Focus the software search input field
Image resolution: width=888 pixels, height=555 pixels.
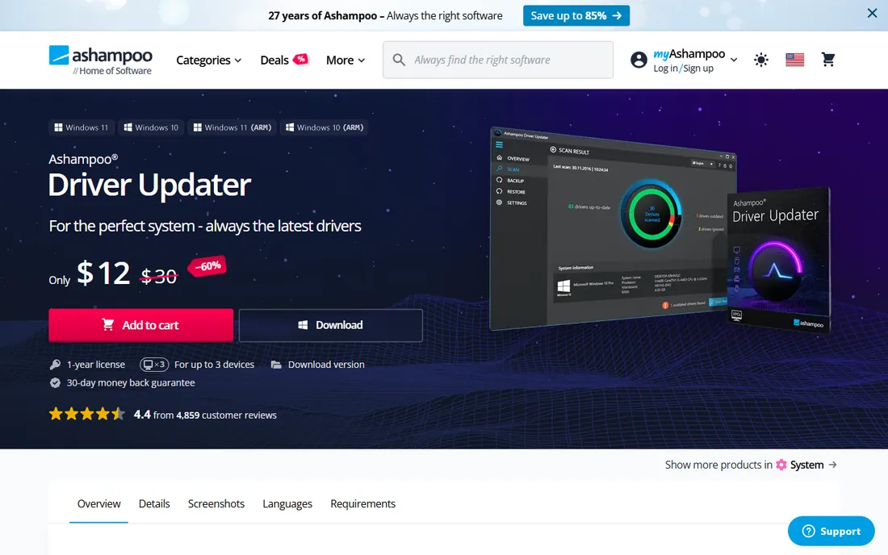click(x=498, y=60)
